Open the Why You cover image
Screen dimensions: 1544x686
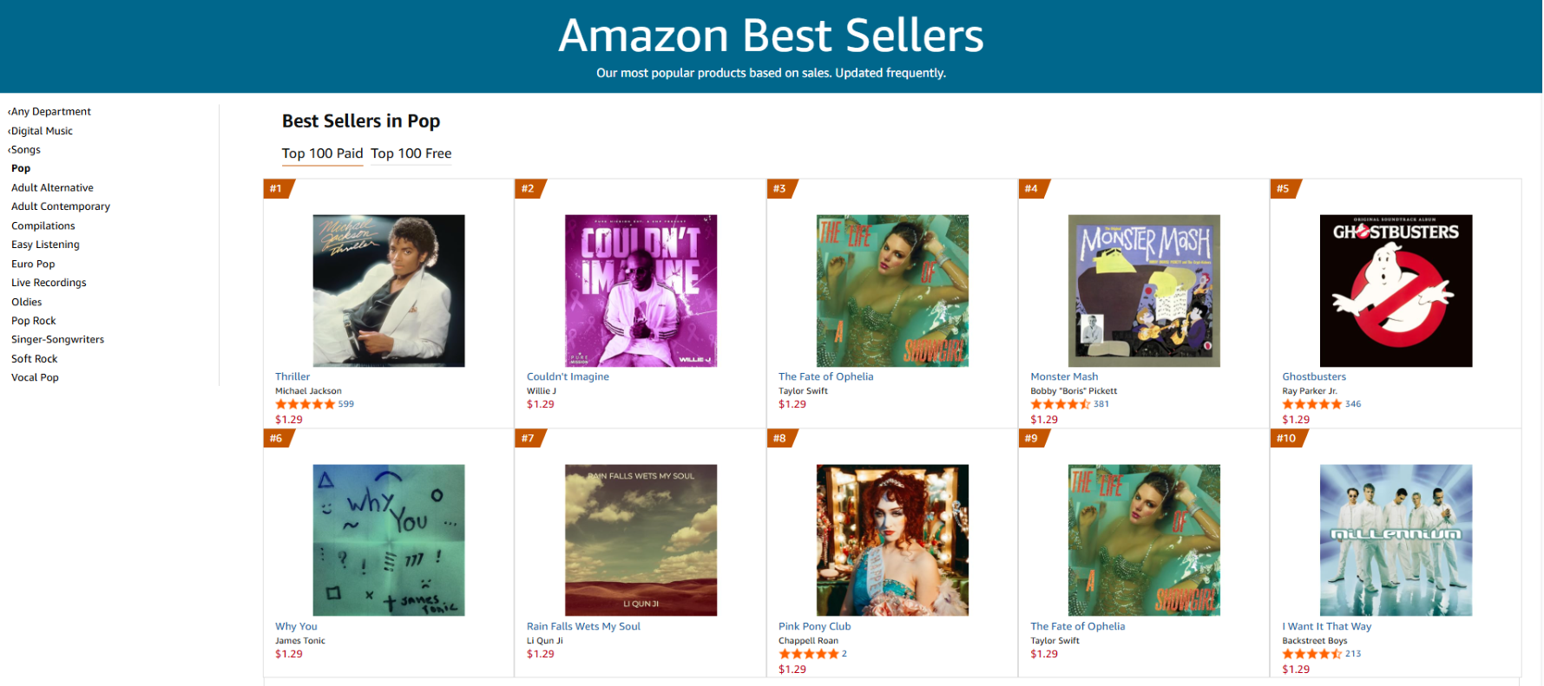coord(388,540)
